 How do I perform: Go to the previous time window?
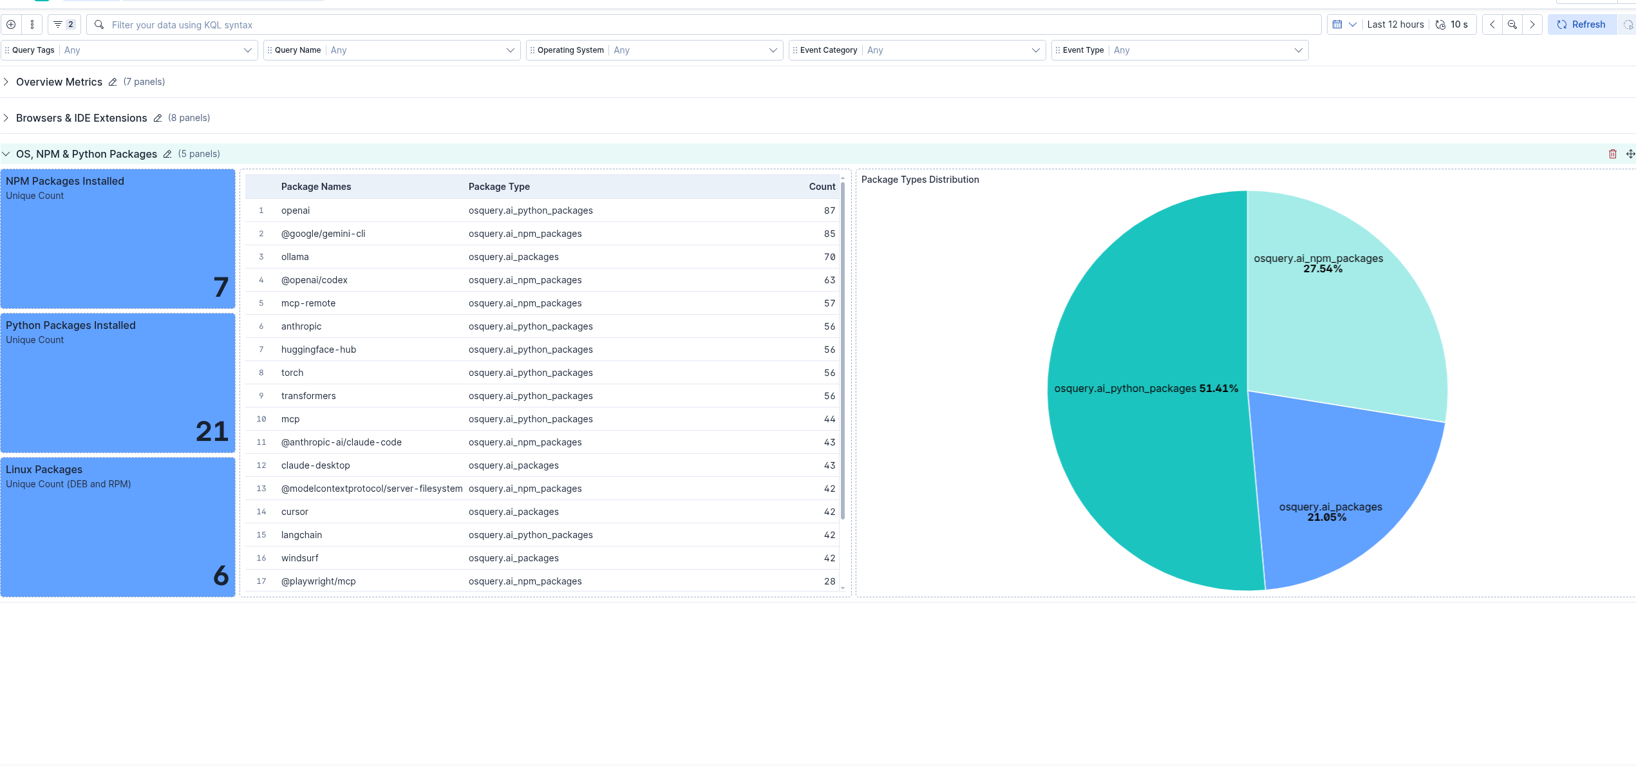[1492, 24]
